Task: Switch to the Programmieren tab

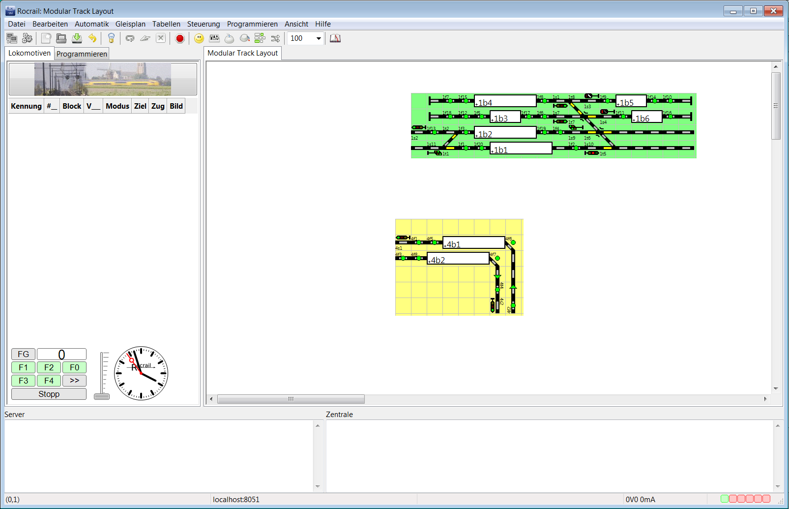Action: 82,54
